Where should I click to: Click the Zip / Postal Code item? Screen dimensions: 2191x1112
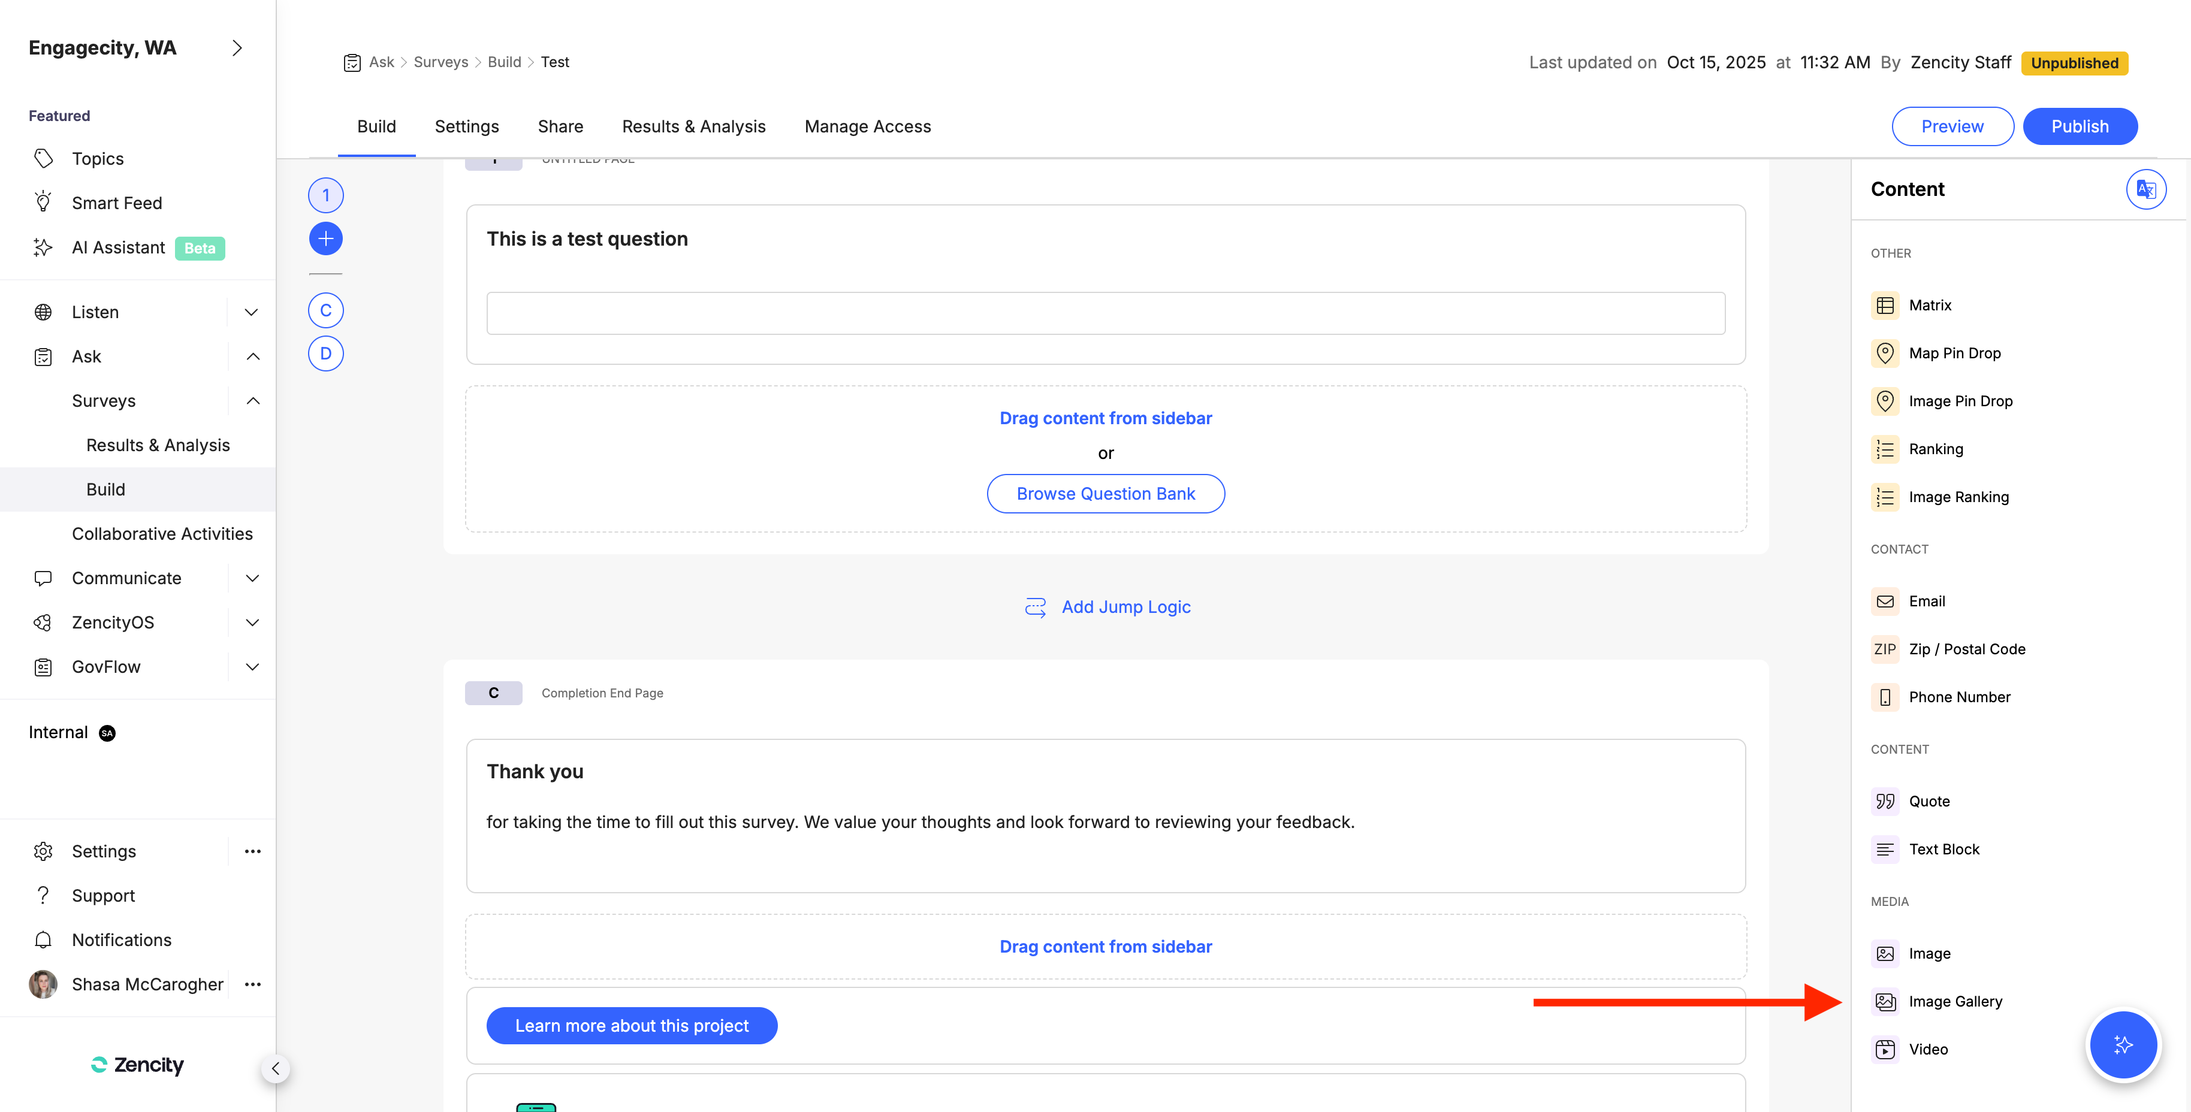[1966, 649]
